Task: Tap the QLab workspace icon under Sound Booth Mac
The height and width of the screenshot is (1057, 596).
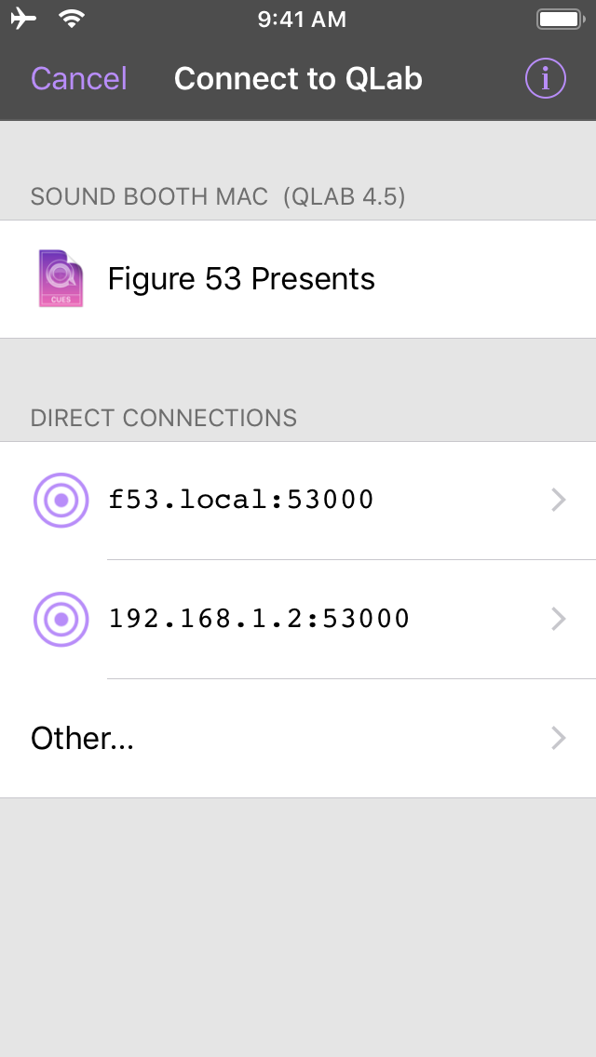Action: click(x=61, y=278)
